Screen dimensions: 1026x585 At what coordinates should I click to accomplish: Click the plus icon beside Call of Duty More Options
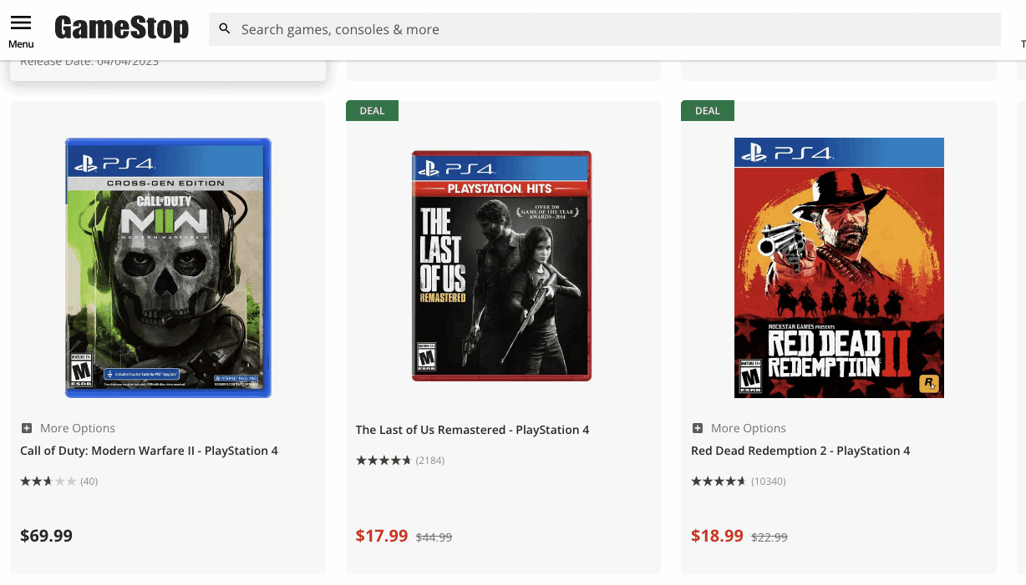(27, 428)
